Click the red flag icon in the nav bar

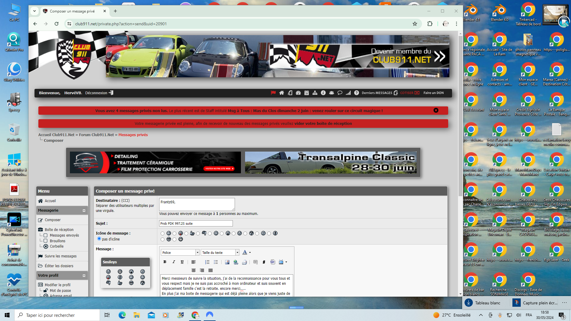tap(273, 93)
